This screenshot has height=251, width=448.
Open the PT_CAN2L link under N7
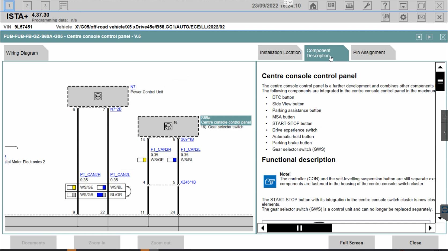pos(120,175)
